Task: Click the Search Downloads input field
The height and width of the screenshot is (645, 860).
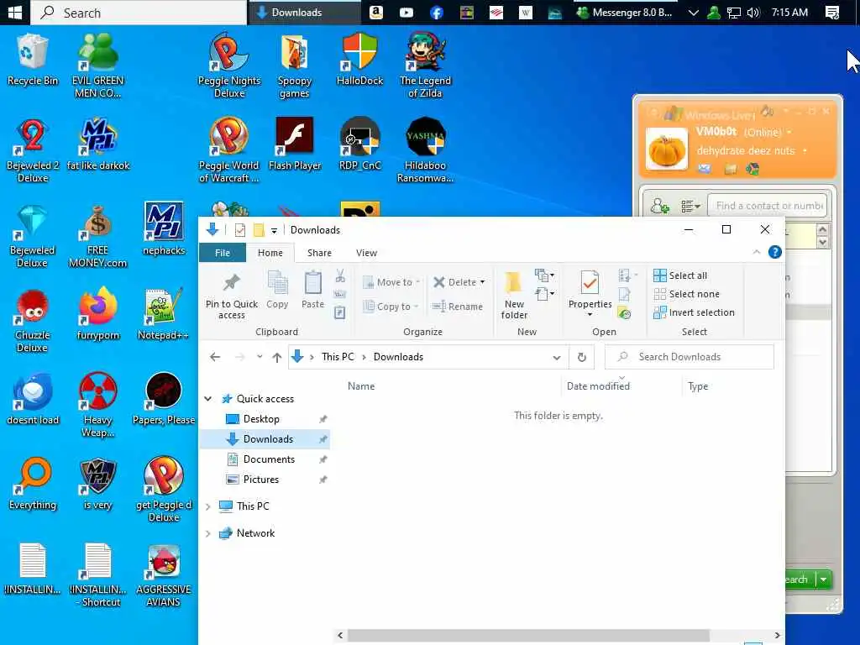Action: [690, 357]
